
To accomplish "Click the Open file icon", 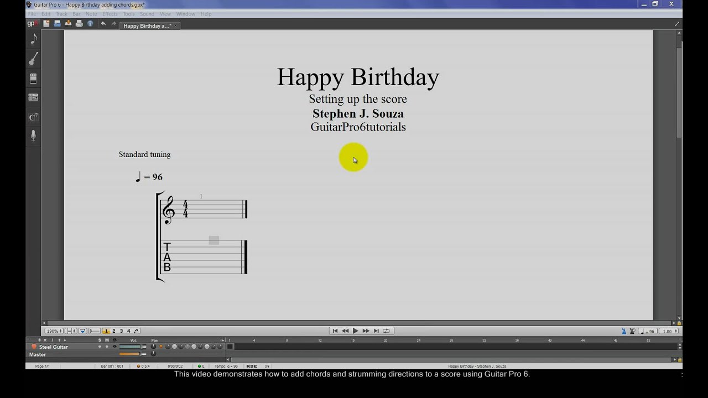I will coord(57,23).
